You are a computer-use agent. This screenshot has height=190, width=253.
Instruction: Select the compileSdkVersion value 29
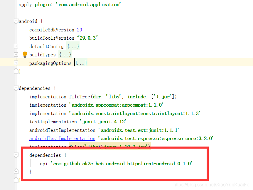79,29
